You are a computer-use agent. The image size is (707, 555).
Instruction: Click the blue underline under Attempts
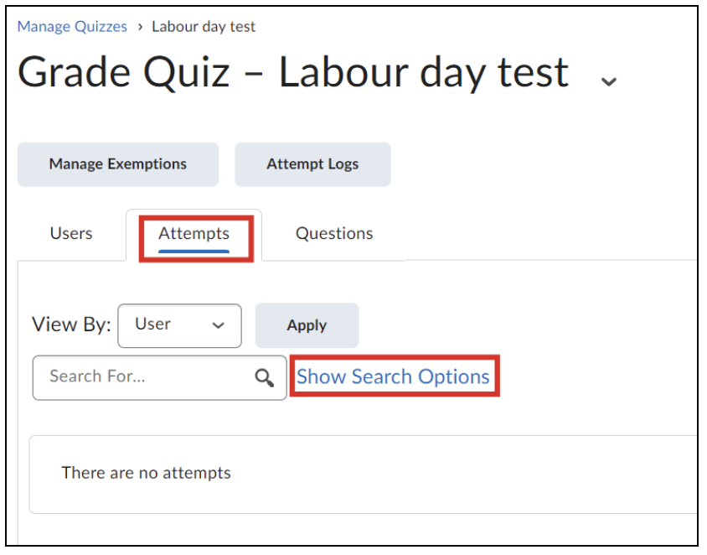[194, 250]
